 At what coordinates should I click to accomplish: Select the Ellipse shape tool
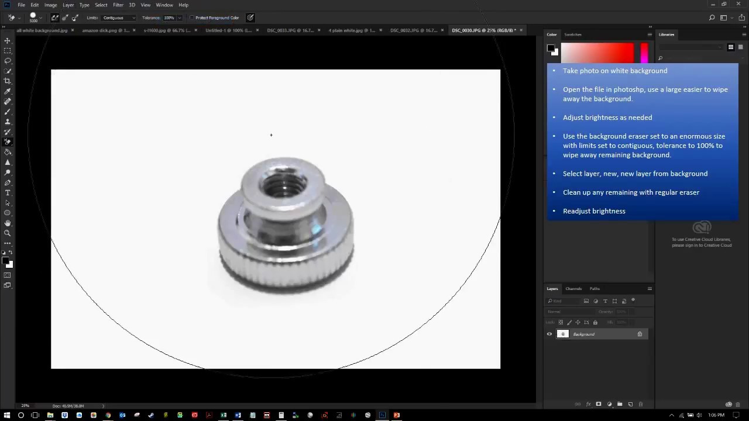click(x=8, y=213)
